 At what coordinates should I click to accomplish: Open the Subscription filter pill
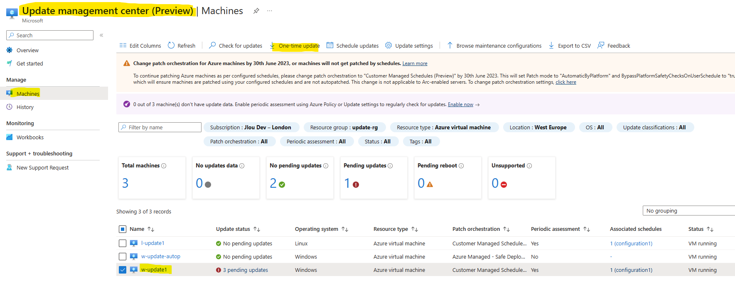point(251,127)
